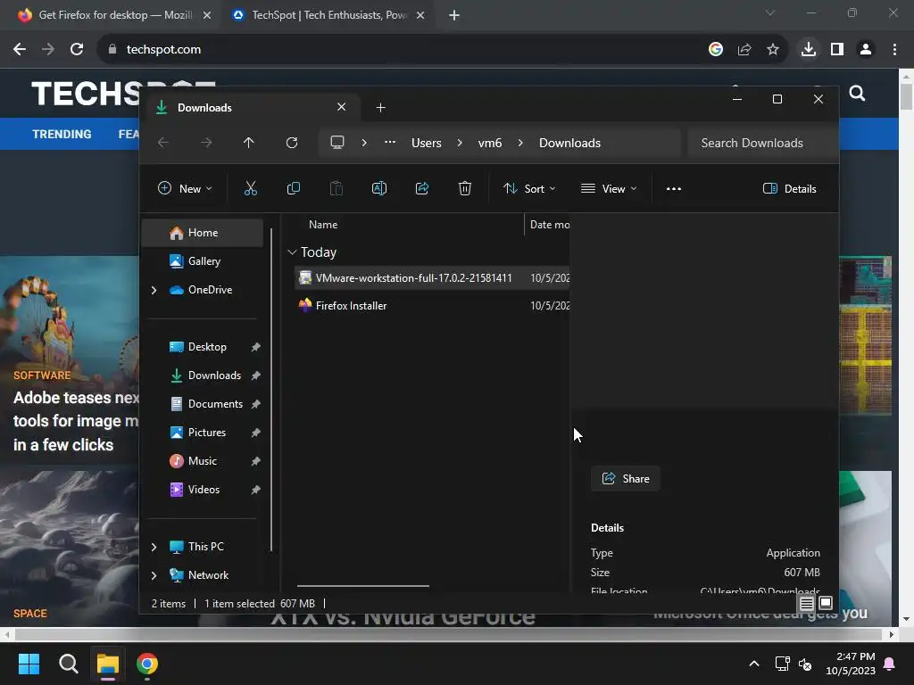This screenshot has height=685, width=914.
Task: Open a new Chrome tab
Action: (454, 15)
